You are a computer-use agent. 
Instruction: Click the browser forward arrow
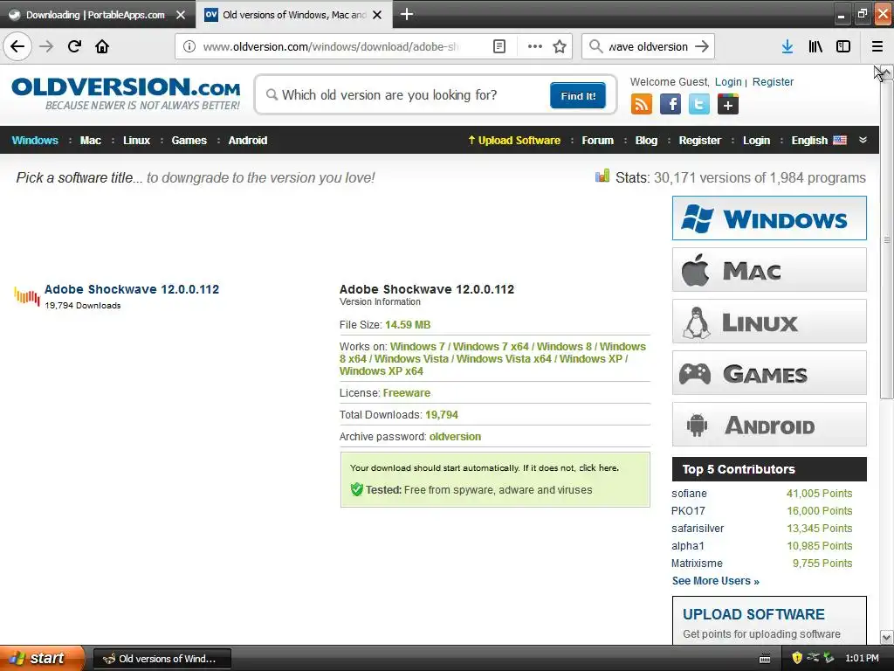click(46, 46)
